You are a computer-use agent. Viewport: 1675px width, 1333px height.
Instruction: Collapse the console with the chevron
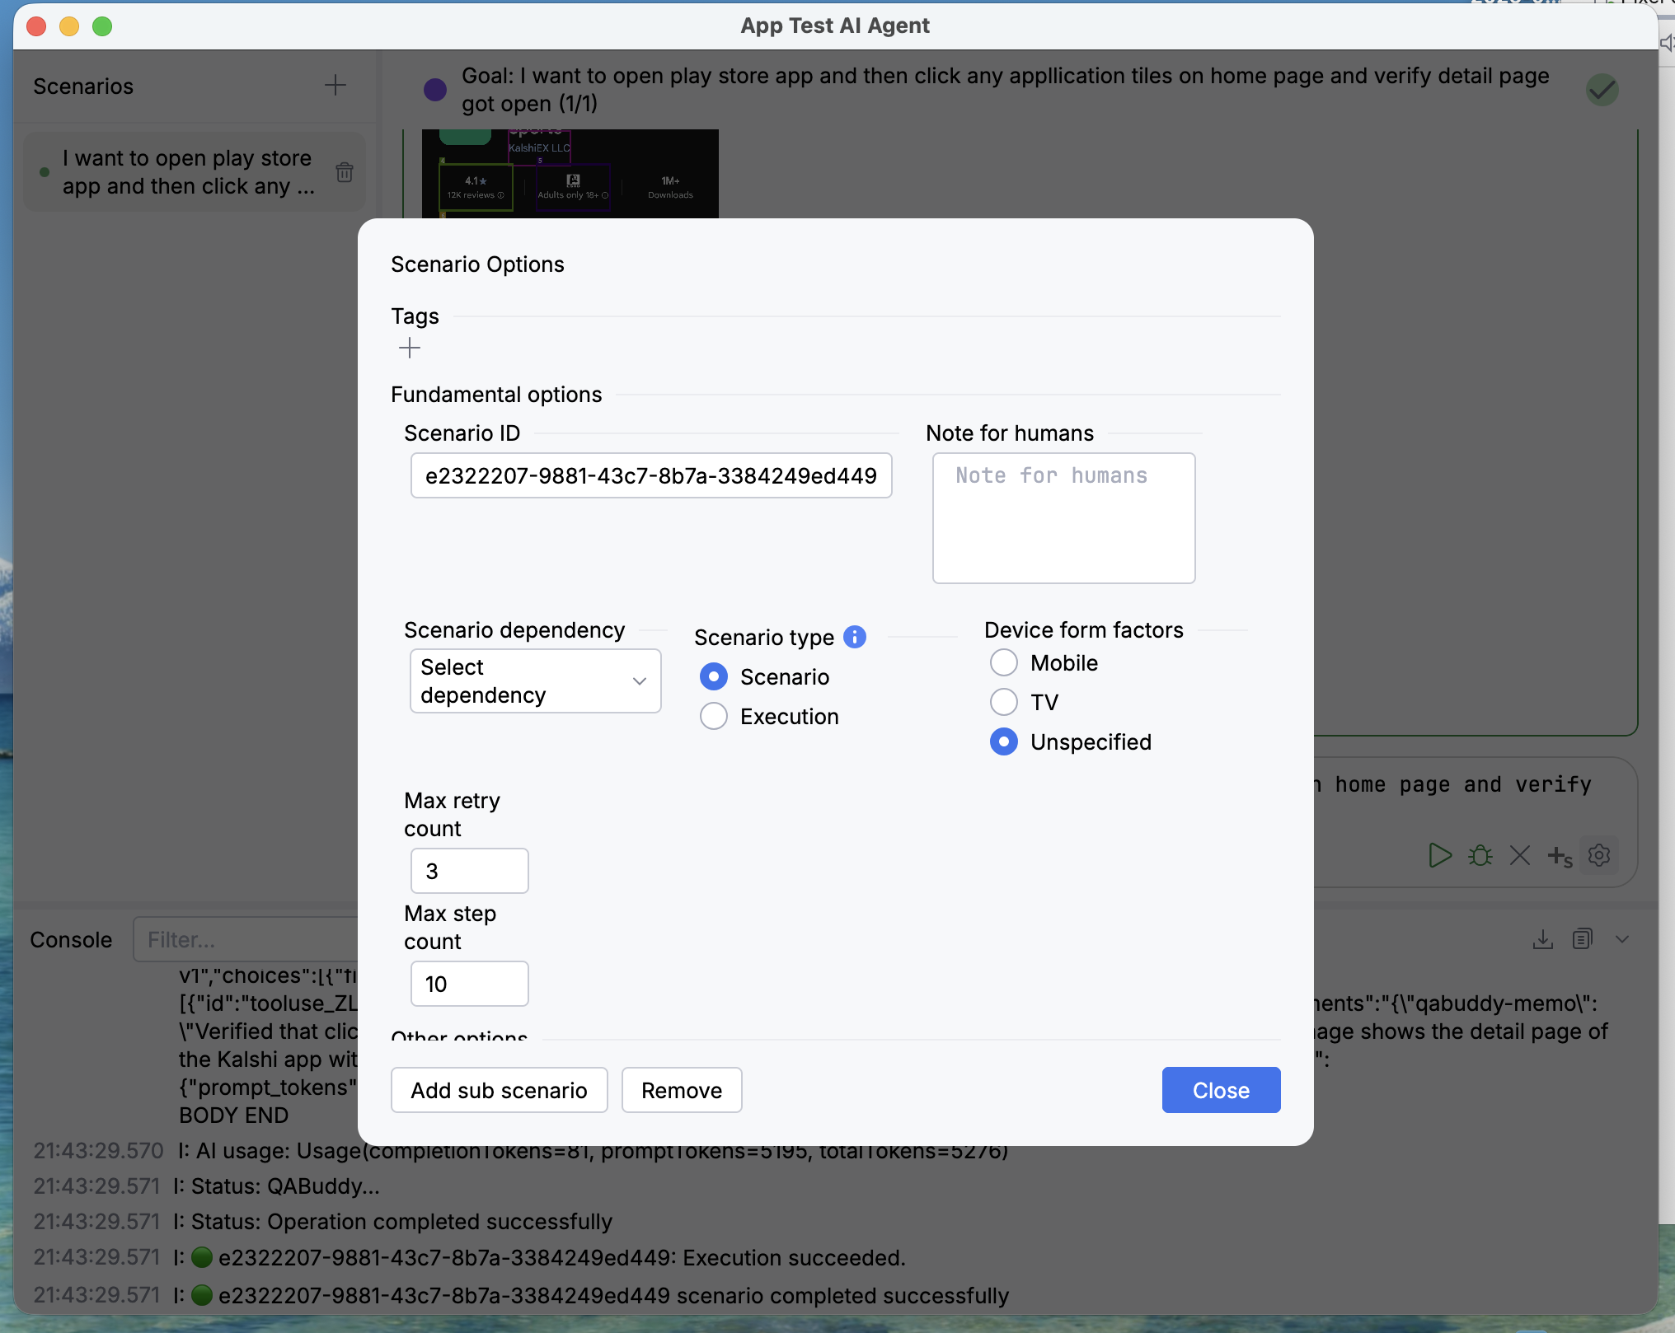pos(1622,939)
